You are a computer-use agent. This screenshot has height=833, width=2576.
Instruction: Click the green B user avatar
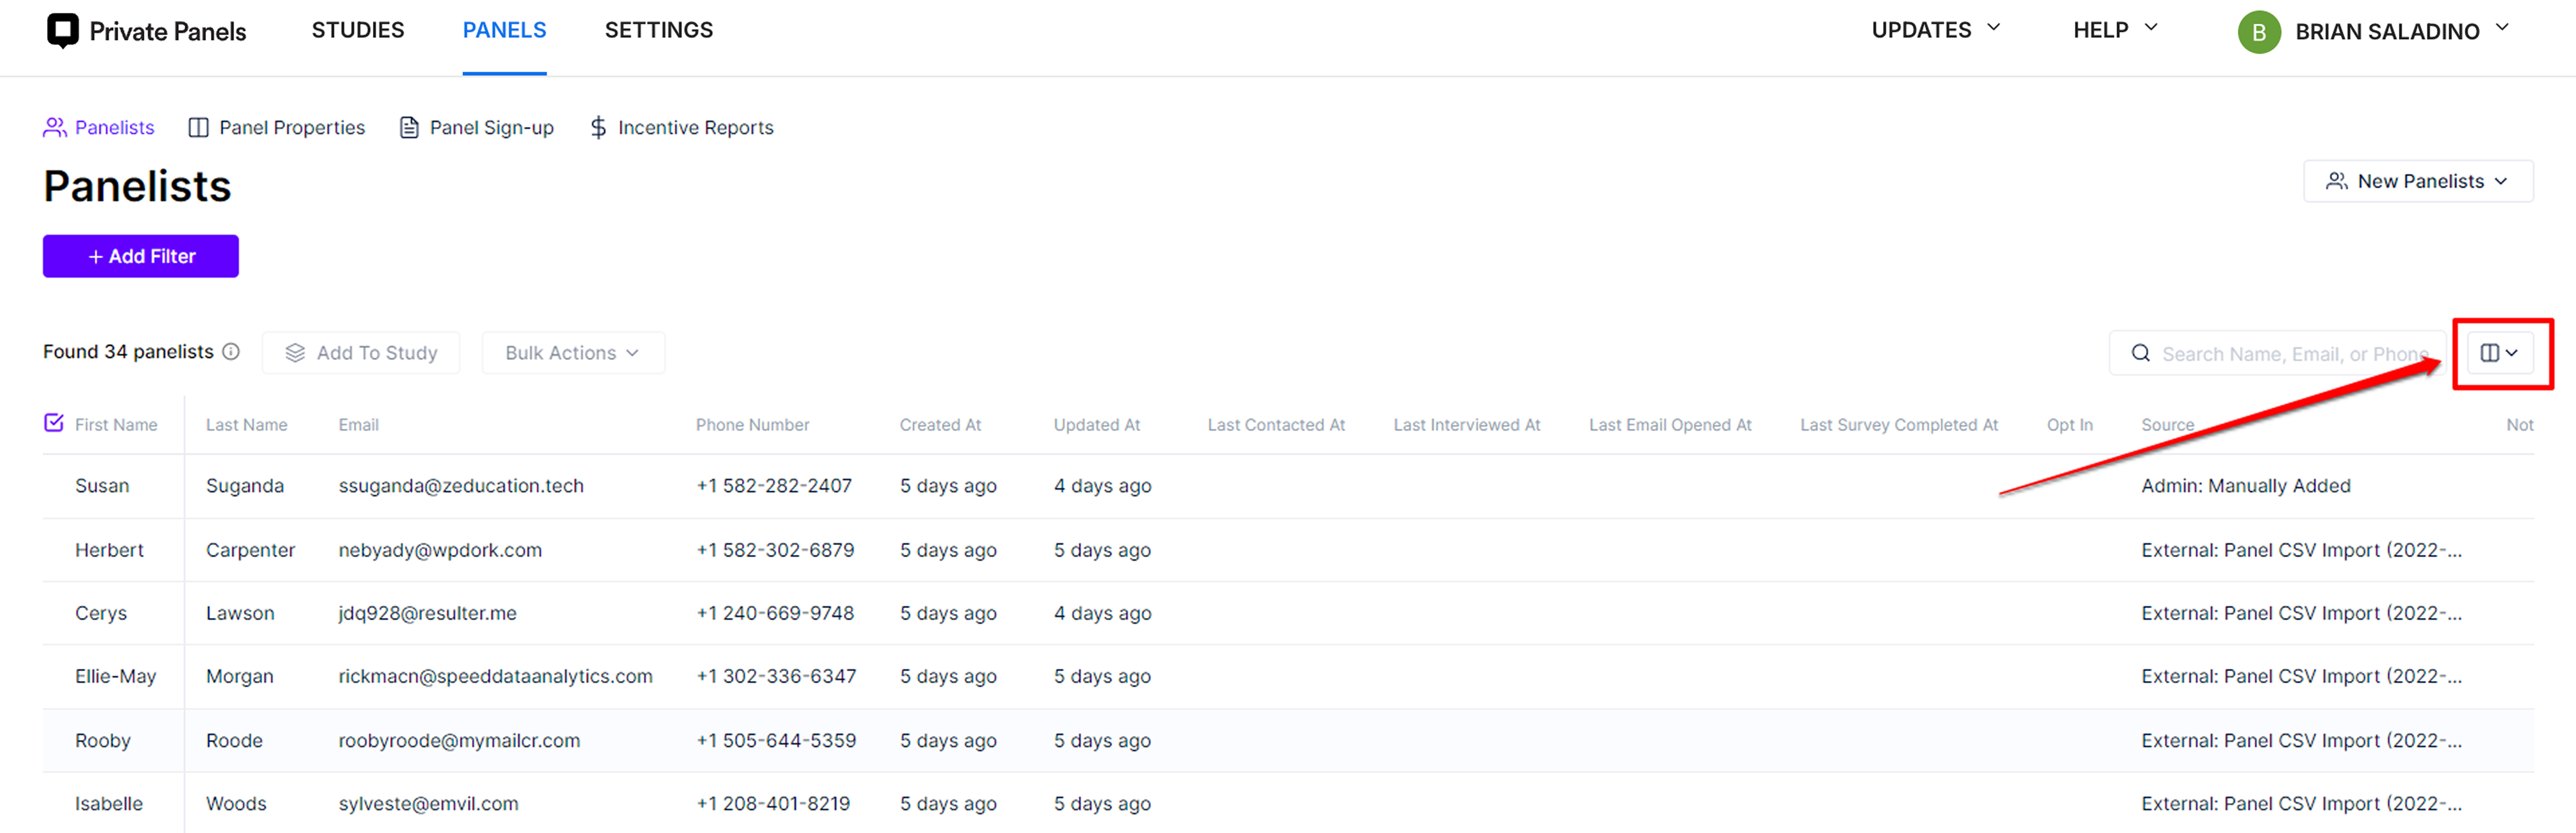pyautogui.click(x=2259, y=32)
